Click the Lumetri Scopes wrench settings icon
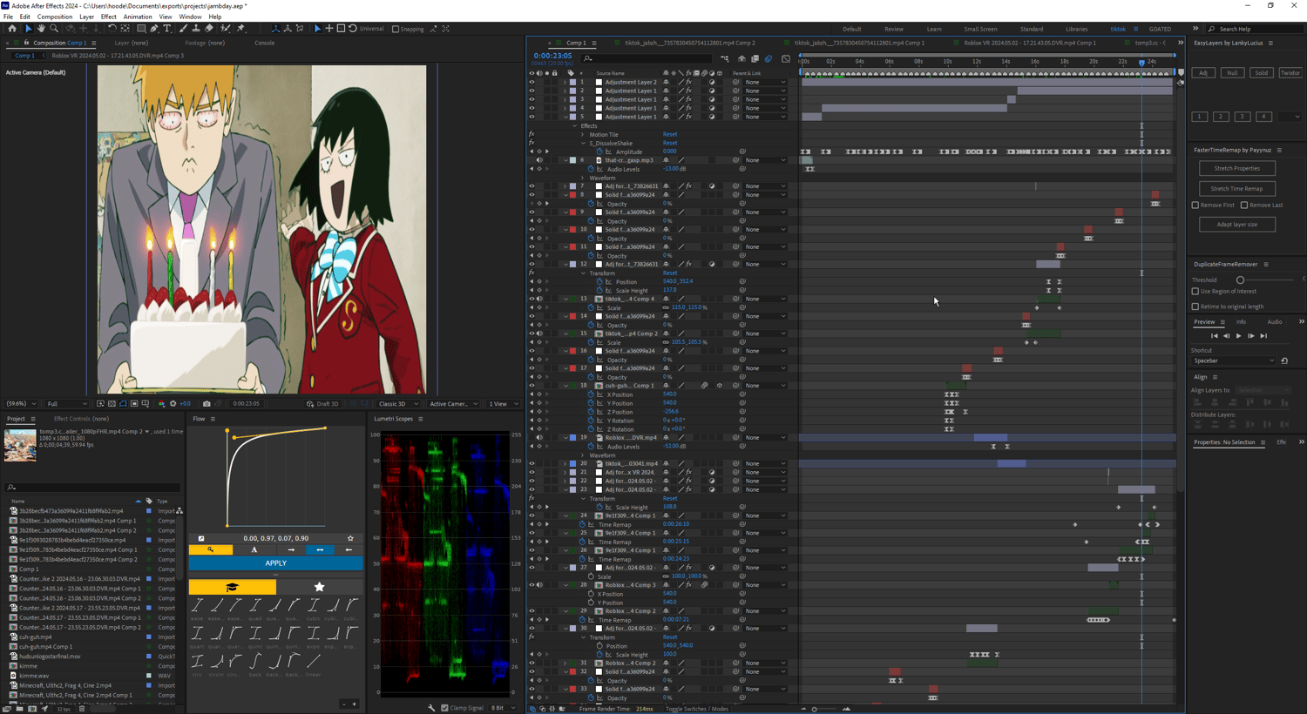 pyautogui.click(x=431, y=708)
